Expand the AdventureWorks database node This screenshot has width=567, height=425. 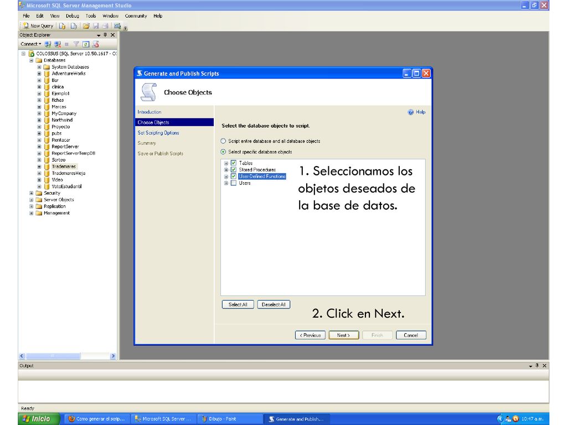(x=39, y=74)
